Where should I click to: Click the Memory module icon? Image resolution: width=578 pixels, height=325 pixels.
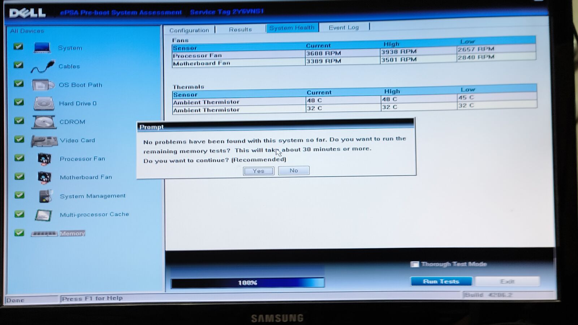coord(44,234)
